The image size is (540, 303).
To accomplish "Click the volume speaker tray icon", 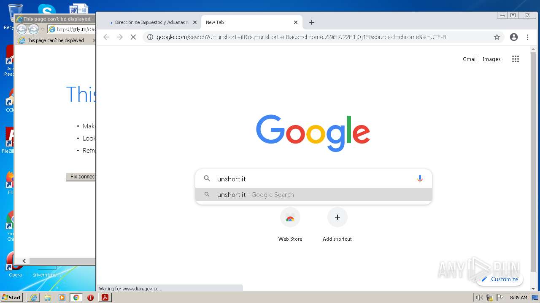I will (479, 298).
